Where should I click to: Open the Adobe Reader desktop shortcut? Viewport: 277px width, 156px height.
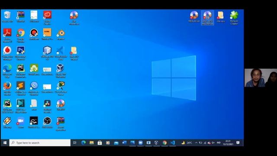click(x=7, y=35)
